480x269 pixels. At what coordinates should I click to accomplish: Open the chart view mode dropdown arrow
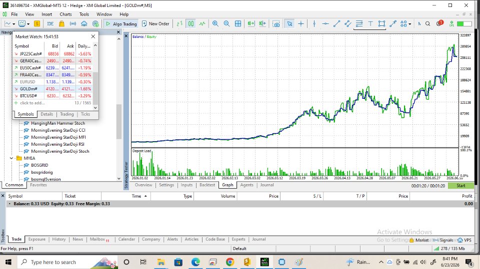point(28,24)
